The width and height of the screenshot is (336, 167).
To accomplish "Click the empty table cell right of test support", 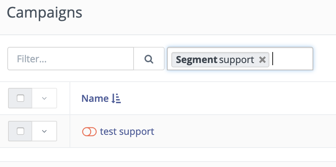I will point(244,131).
